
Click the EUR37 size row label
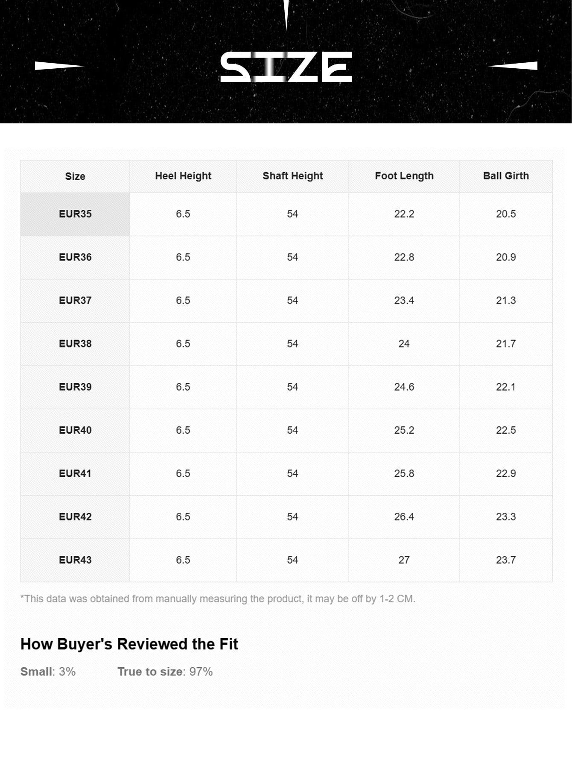75,301
